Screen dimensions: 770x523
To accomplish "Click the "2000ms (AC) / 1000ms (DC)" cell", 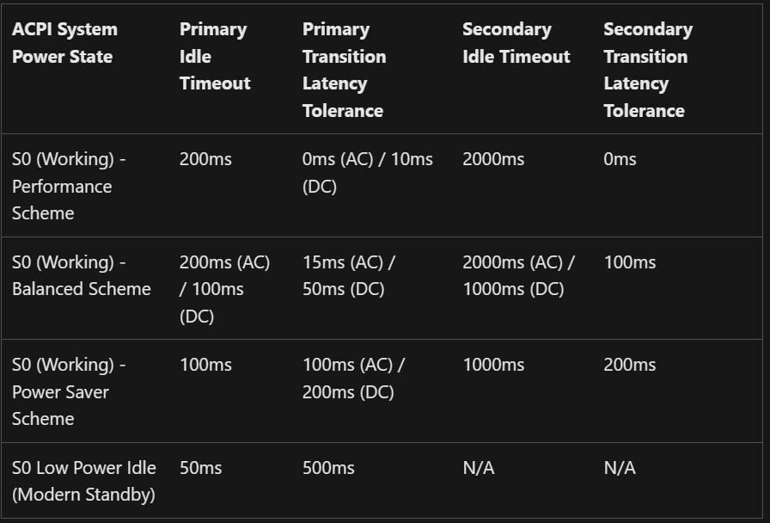I will point(518,275).
